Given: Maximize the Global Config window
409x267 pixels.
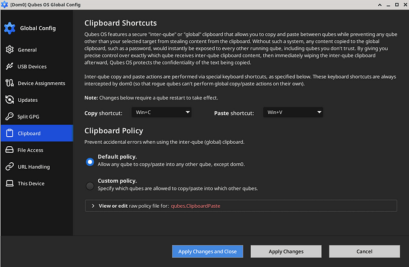Looking at the screenshot, I should (x=397, y=5).
